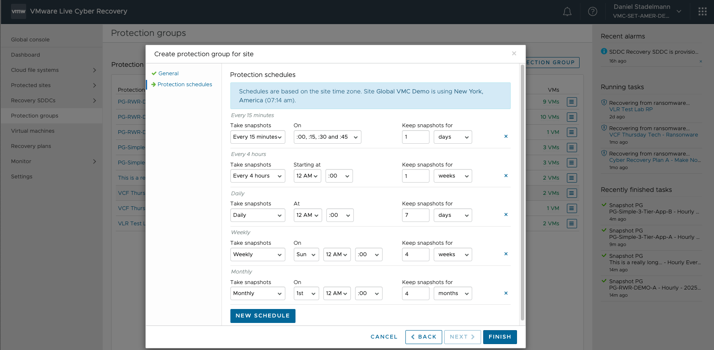Image resolution: width=714 pixels, height=350 pixels.
Task: Click the dialog vertical scrollbar
Action: (523, 192)
